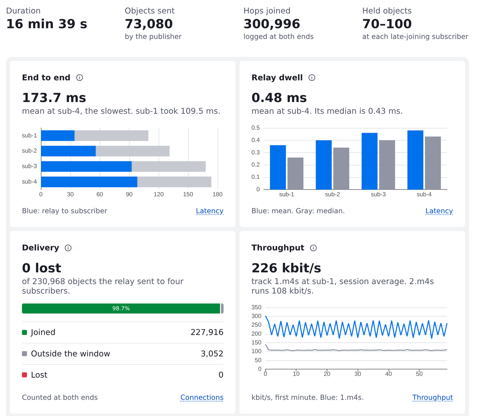Click the gray Outside the window swatch
The height and width of the screenshot is (416, 478).
pos(25,354)
